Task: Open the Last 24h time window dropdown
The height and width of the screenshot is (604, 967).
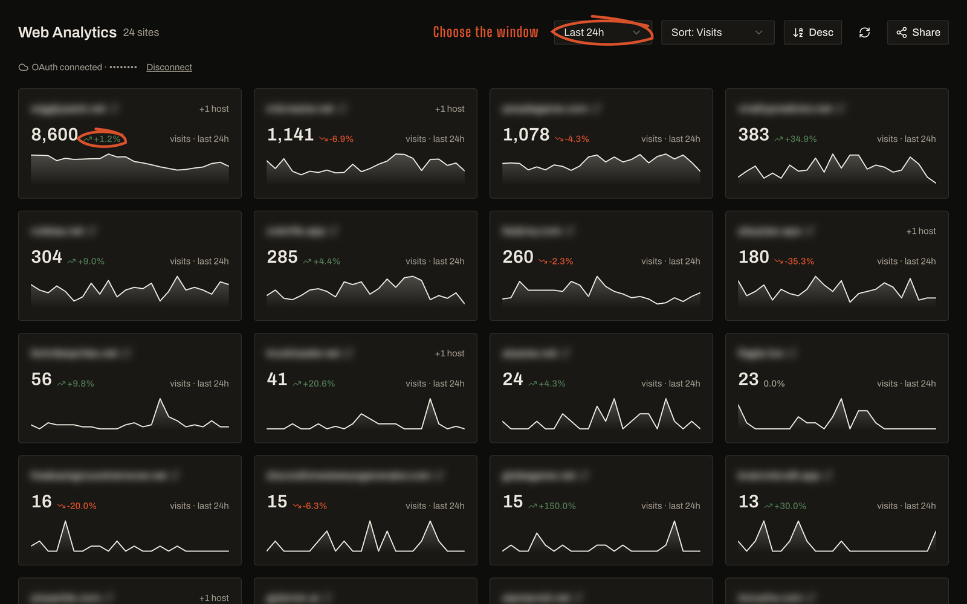Action: point(603,33)
